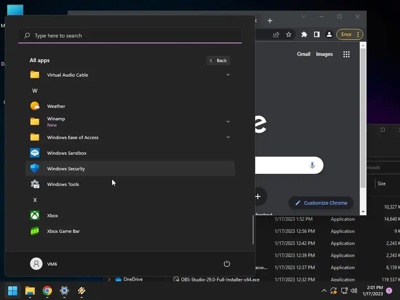Click the 1/17/2023 12:37 PM date cell
400x300 pixels.
[x=295, y=268]
